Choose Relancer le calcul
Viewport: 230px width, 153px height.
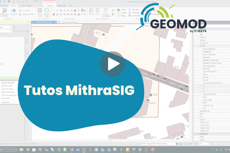[x=8, y=92]
